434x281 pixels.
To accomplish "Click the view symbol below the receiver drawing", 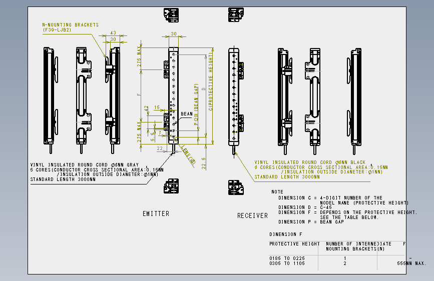I will (x=236, y=187).
